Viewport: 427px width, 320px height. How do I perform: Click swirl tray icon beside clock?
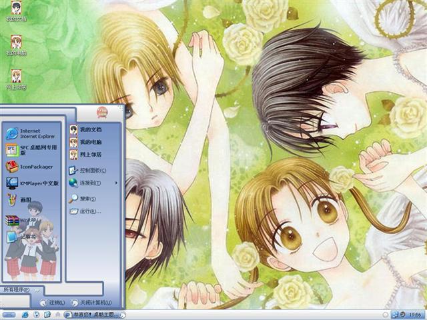[x=402, y=315]
